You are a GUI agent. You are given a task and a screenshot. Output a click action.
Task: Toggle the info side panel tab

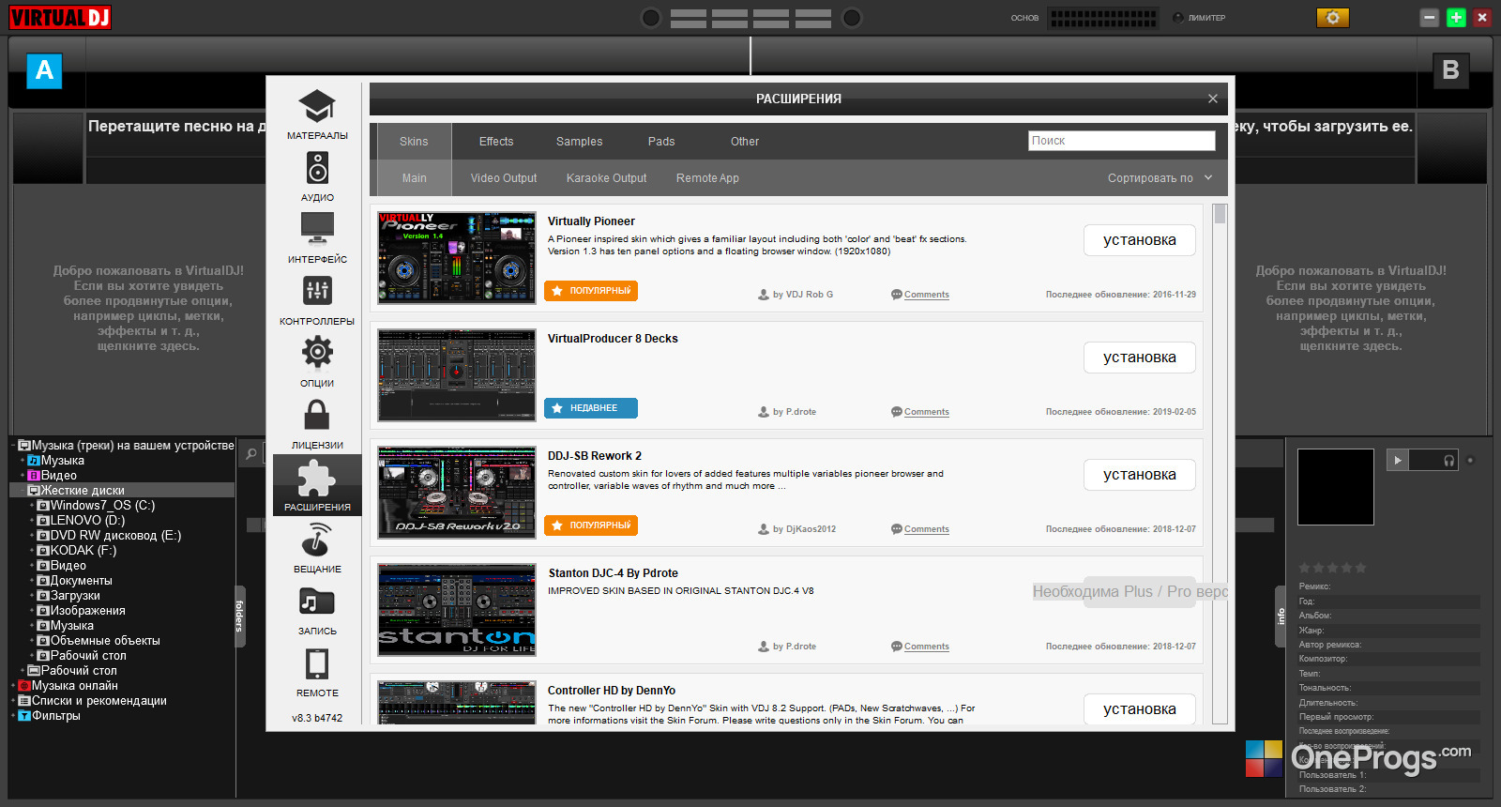[x=1281, y=617]
